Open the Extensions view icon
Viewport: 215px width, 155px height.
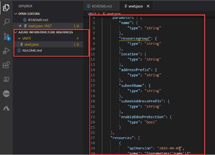[x=6, y=65]
